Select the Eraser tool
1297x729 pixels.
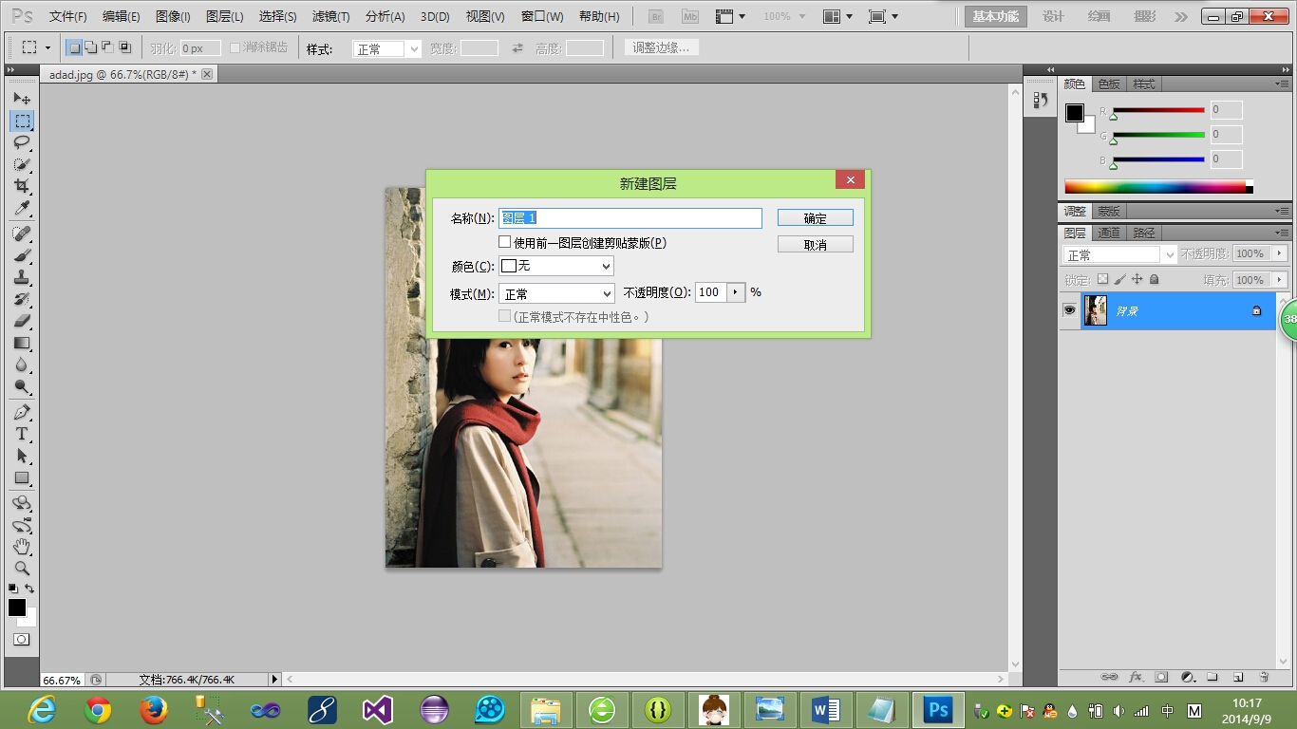pos(22,321)
